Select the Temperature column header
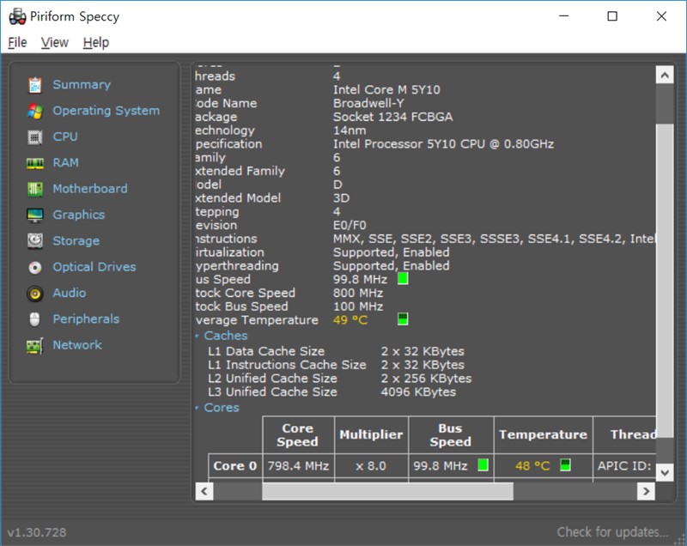 coord(544,434)
